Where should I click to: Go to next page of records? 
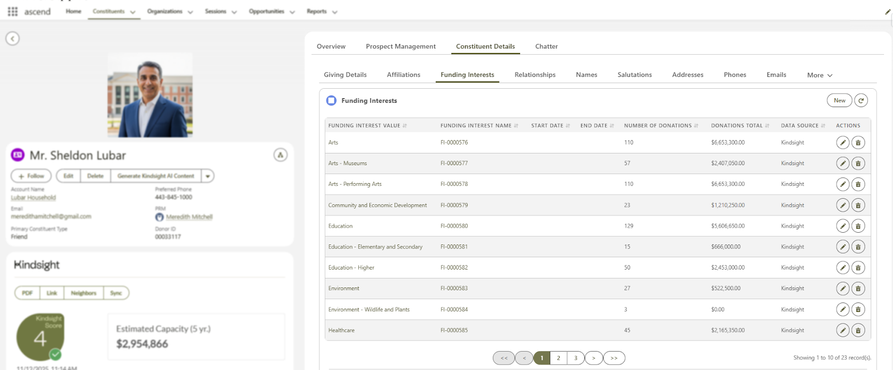(x=594, y=358)
